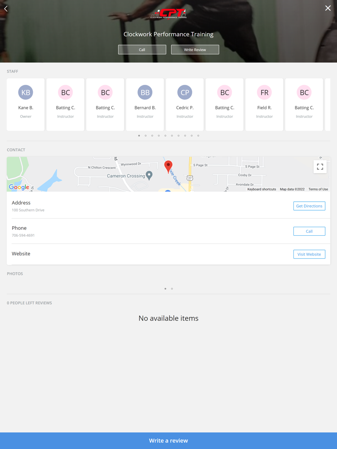The width and height of the screenshot is (337, 449).
Task: Click 0 People Left Reviews heading
Action: coord(29,303)
